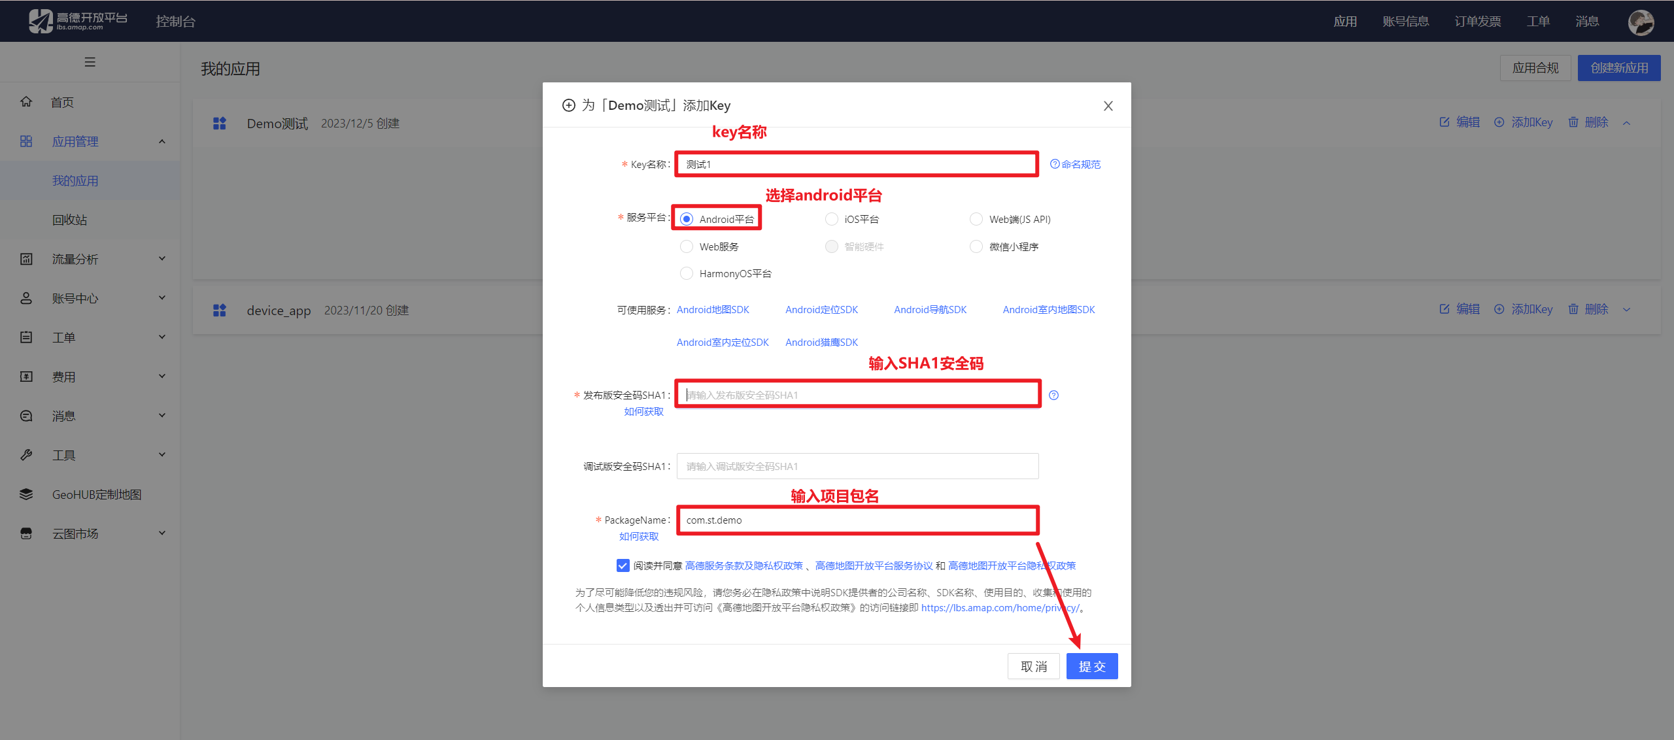
Task: Uncheck the 阅读并同意 agreement checkbox
Action: (x=623, y=565)
